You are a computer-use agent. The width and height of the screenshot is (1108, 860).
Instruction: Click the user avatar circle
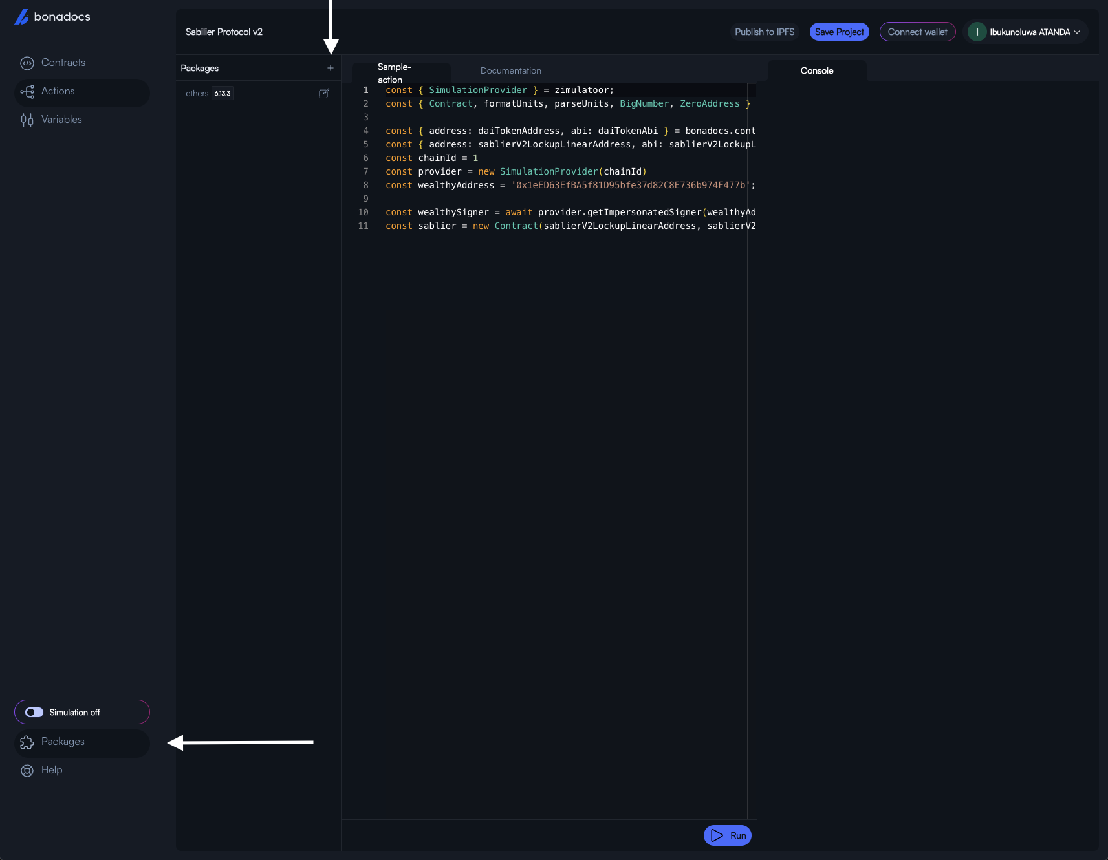pos(977,32)
